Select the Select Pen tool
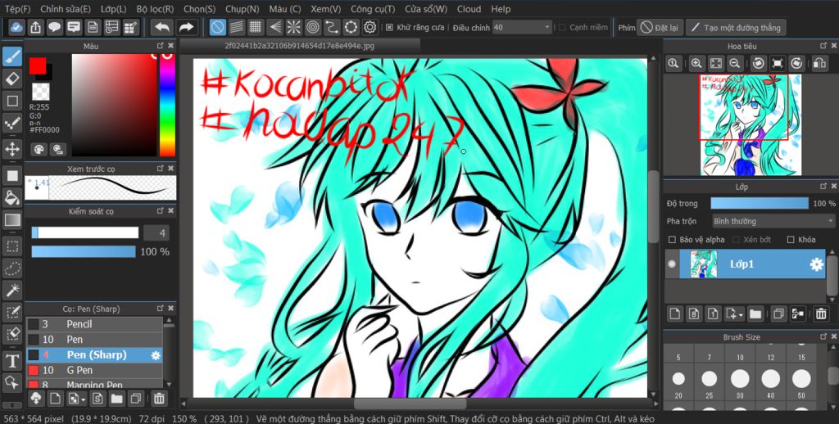This screenshot has height=424, width=839. [11, 312]
